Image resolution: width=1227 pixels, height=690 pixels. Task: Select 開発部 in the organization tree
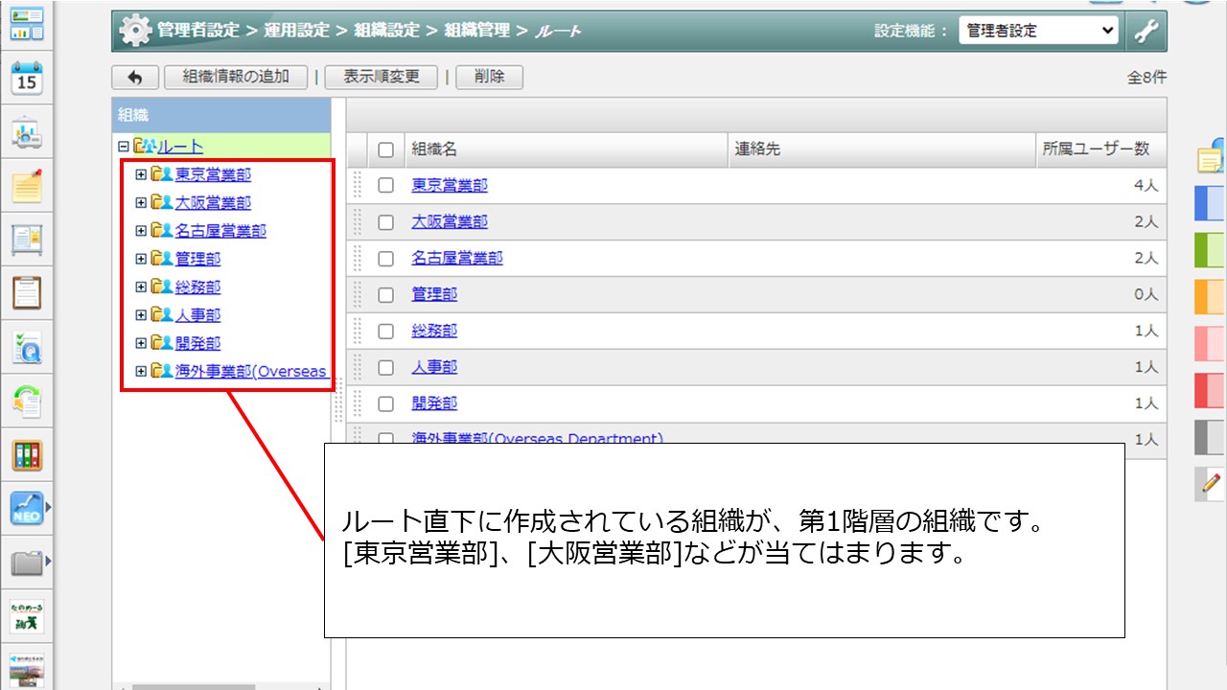(x=197, y=343)
